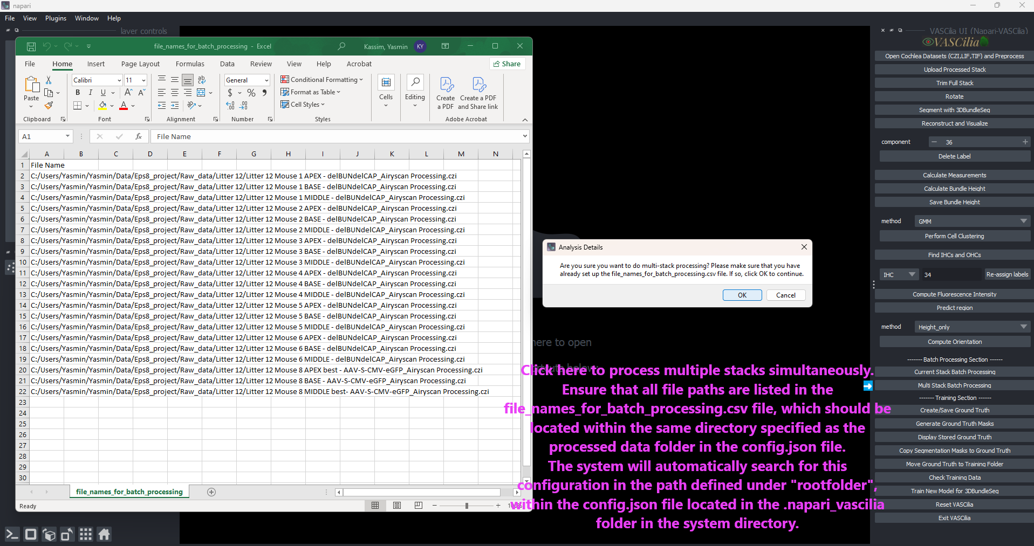This screenshot has width=1034, height=546.
Task: Switch to Page Layout view in status bar
Action: point(397,506)
